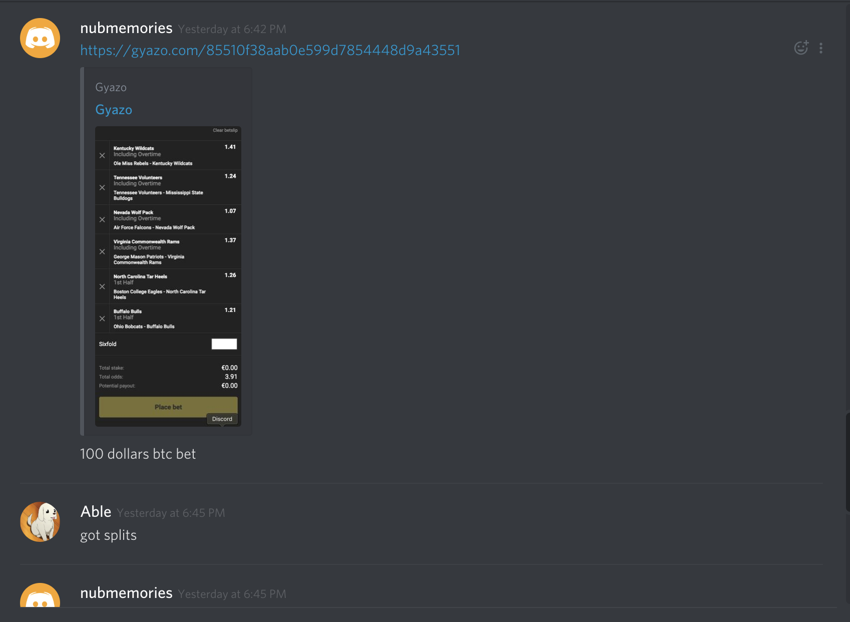Image resolution: width=850 pixels, height=622 pixels.
Task: Click Clear betslip in the embedded image
Action: 225,130
